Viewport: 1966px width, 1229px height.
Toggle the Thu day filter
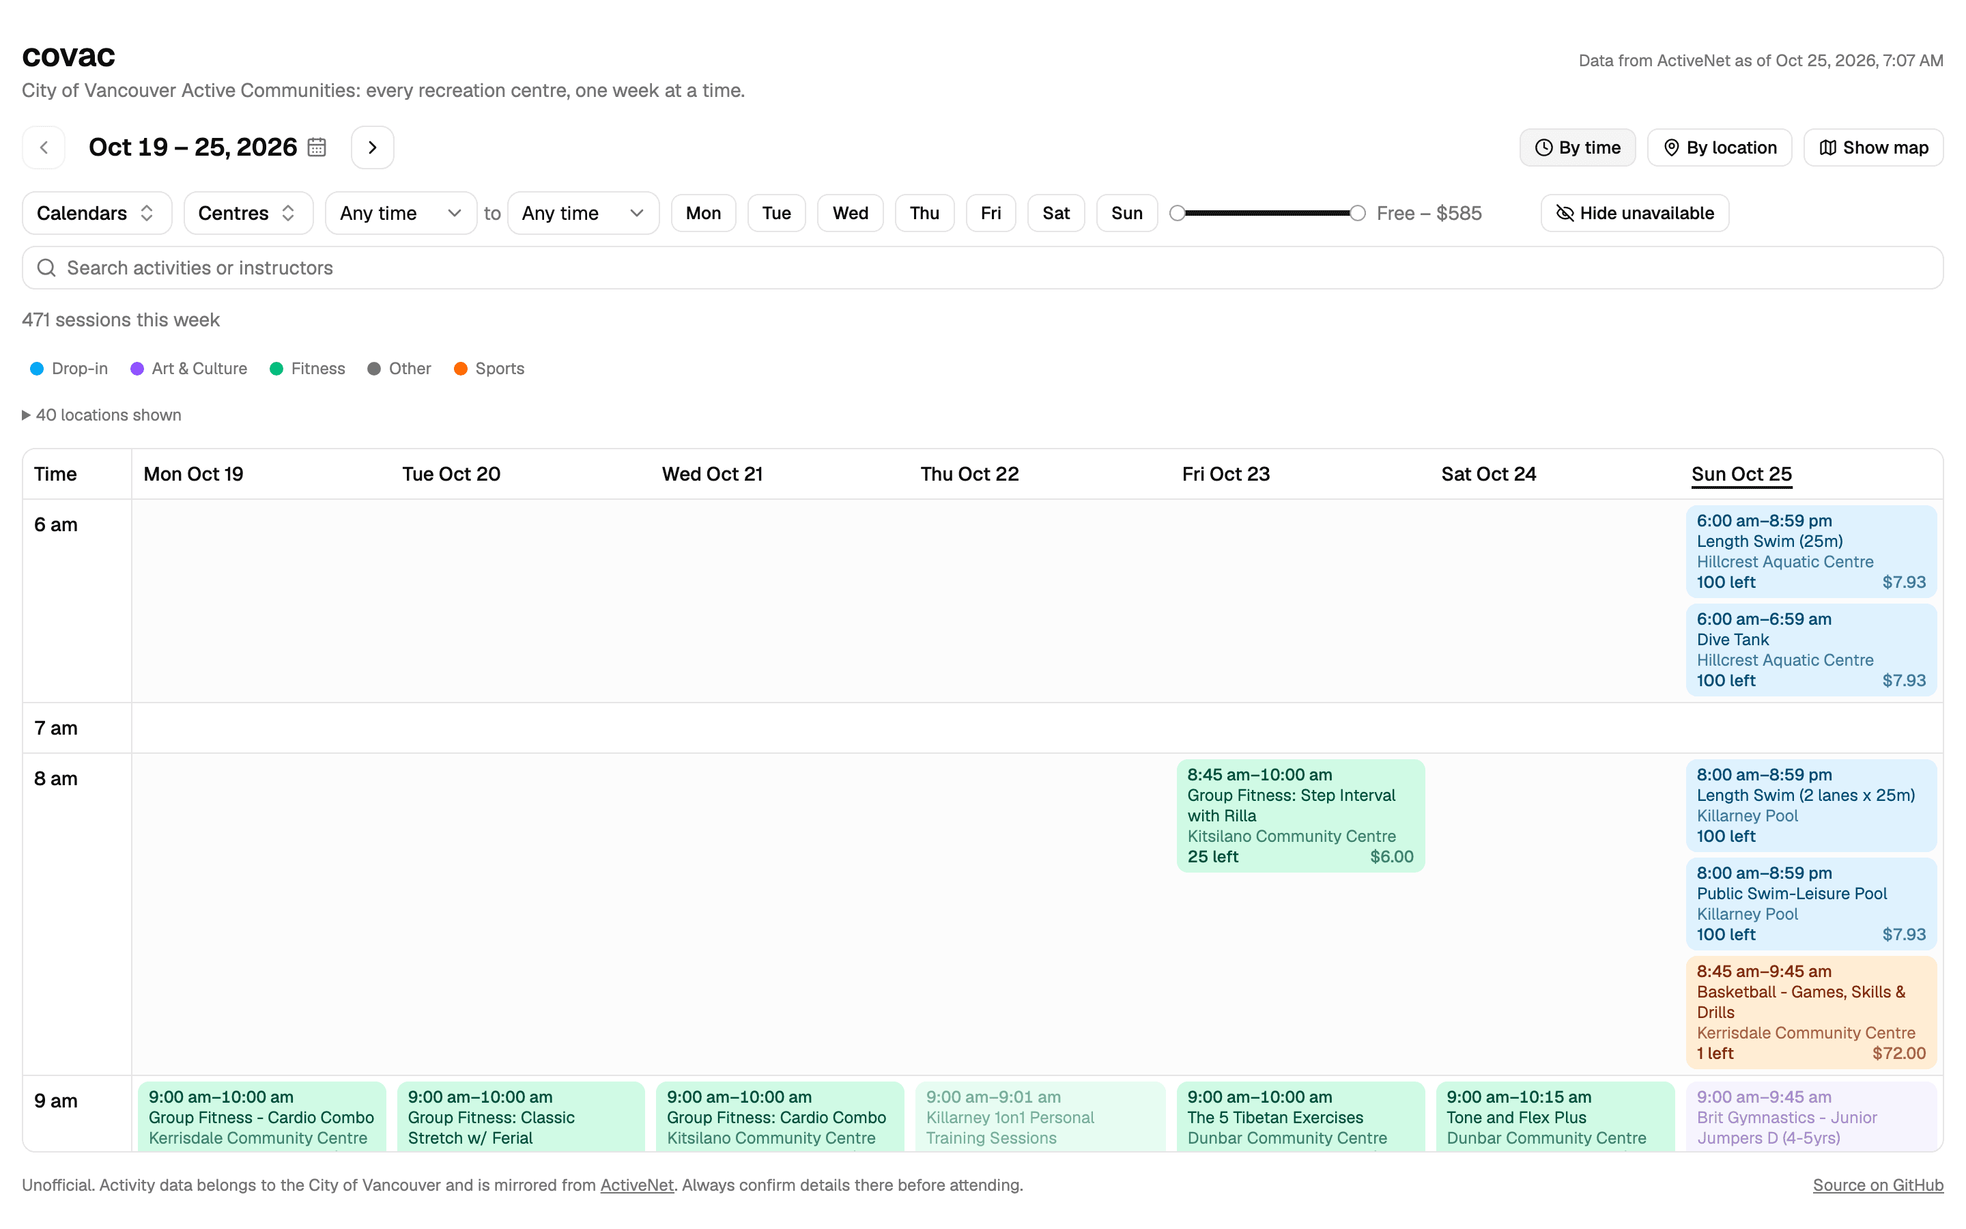pos(924,213)
